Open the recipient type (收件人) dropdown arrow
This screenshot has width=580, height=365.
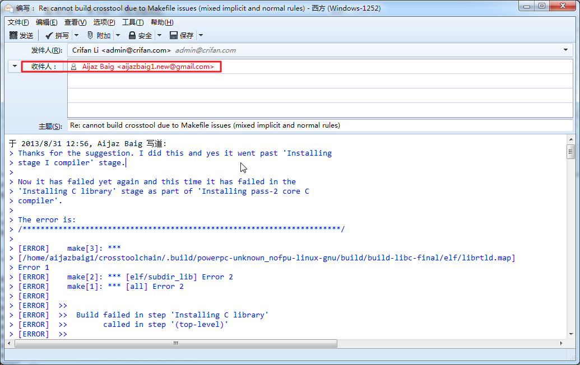[15, 67]
